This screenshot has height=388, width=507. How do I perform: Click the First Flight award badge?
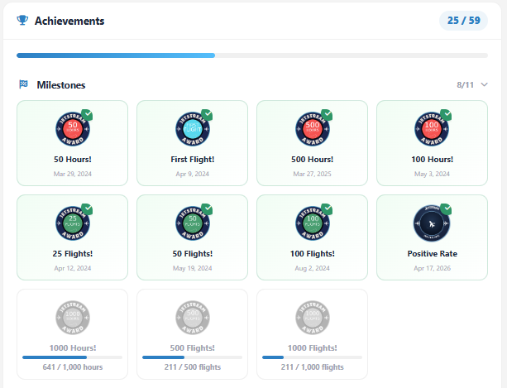point(193,129)
